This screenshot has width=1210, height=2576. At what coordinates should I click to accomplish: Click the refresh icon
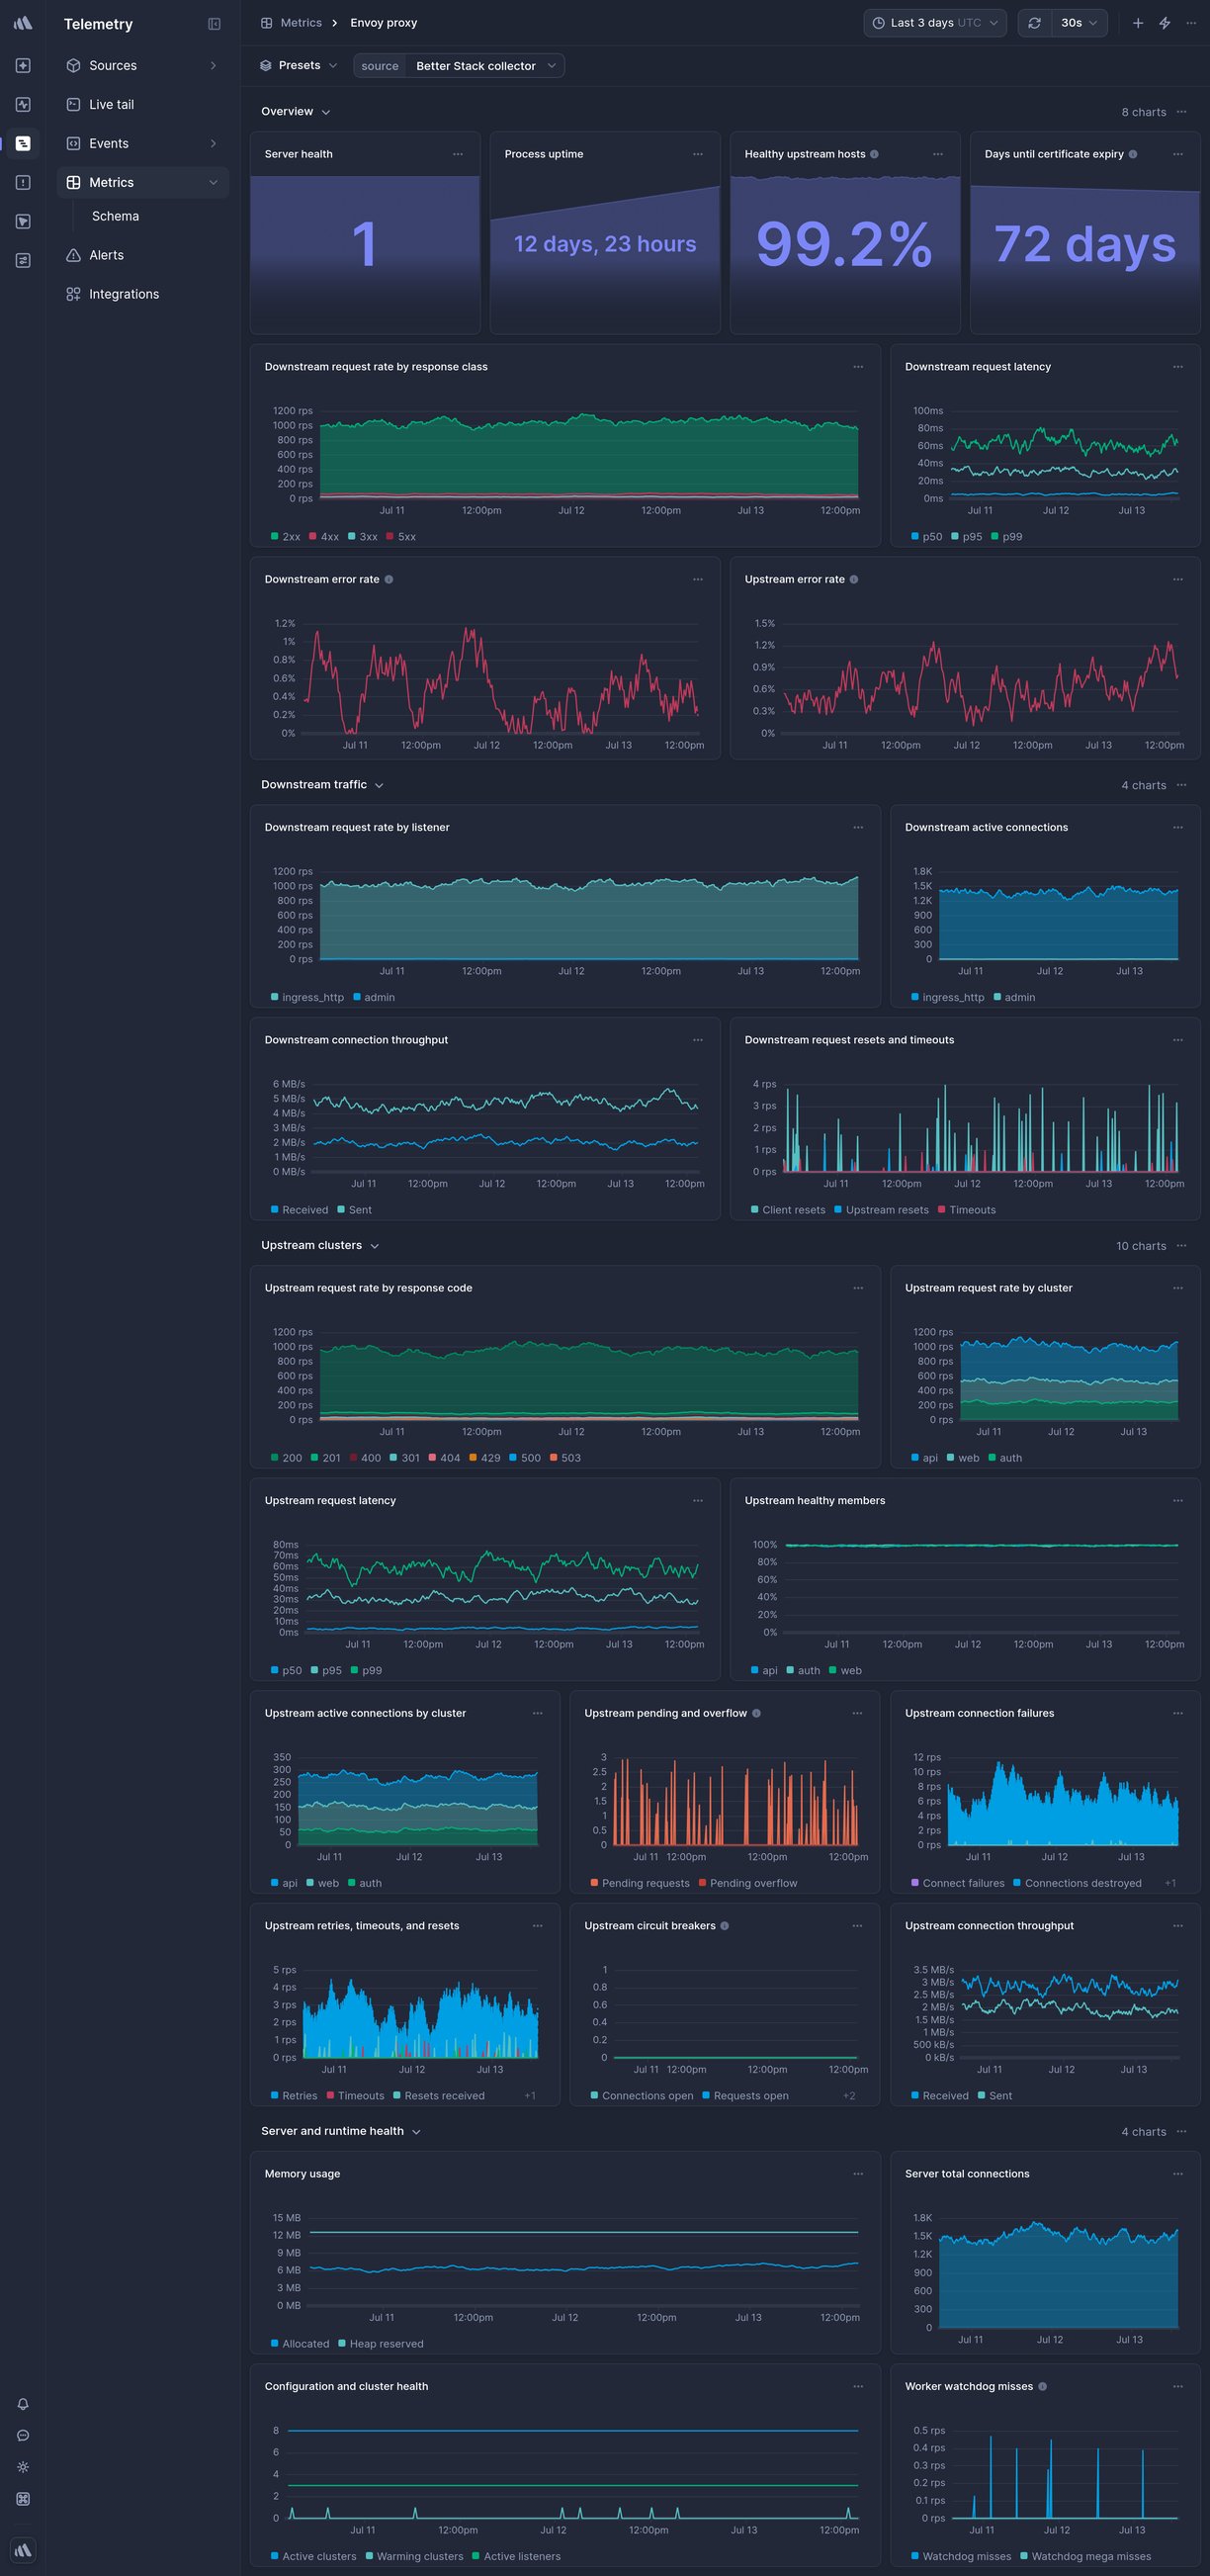tap(1034, 22)
